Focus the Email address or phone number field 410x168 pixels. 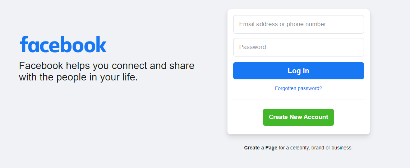click(x=298, y=24)
